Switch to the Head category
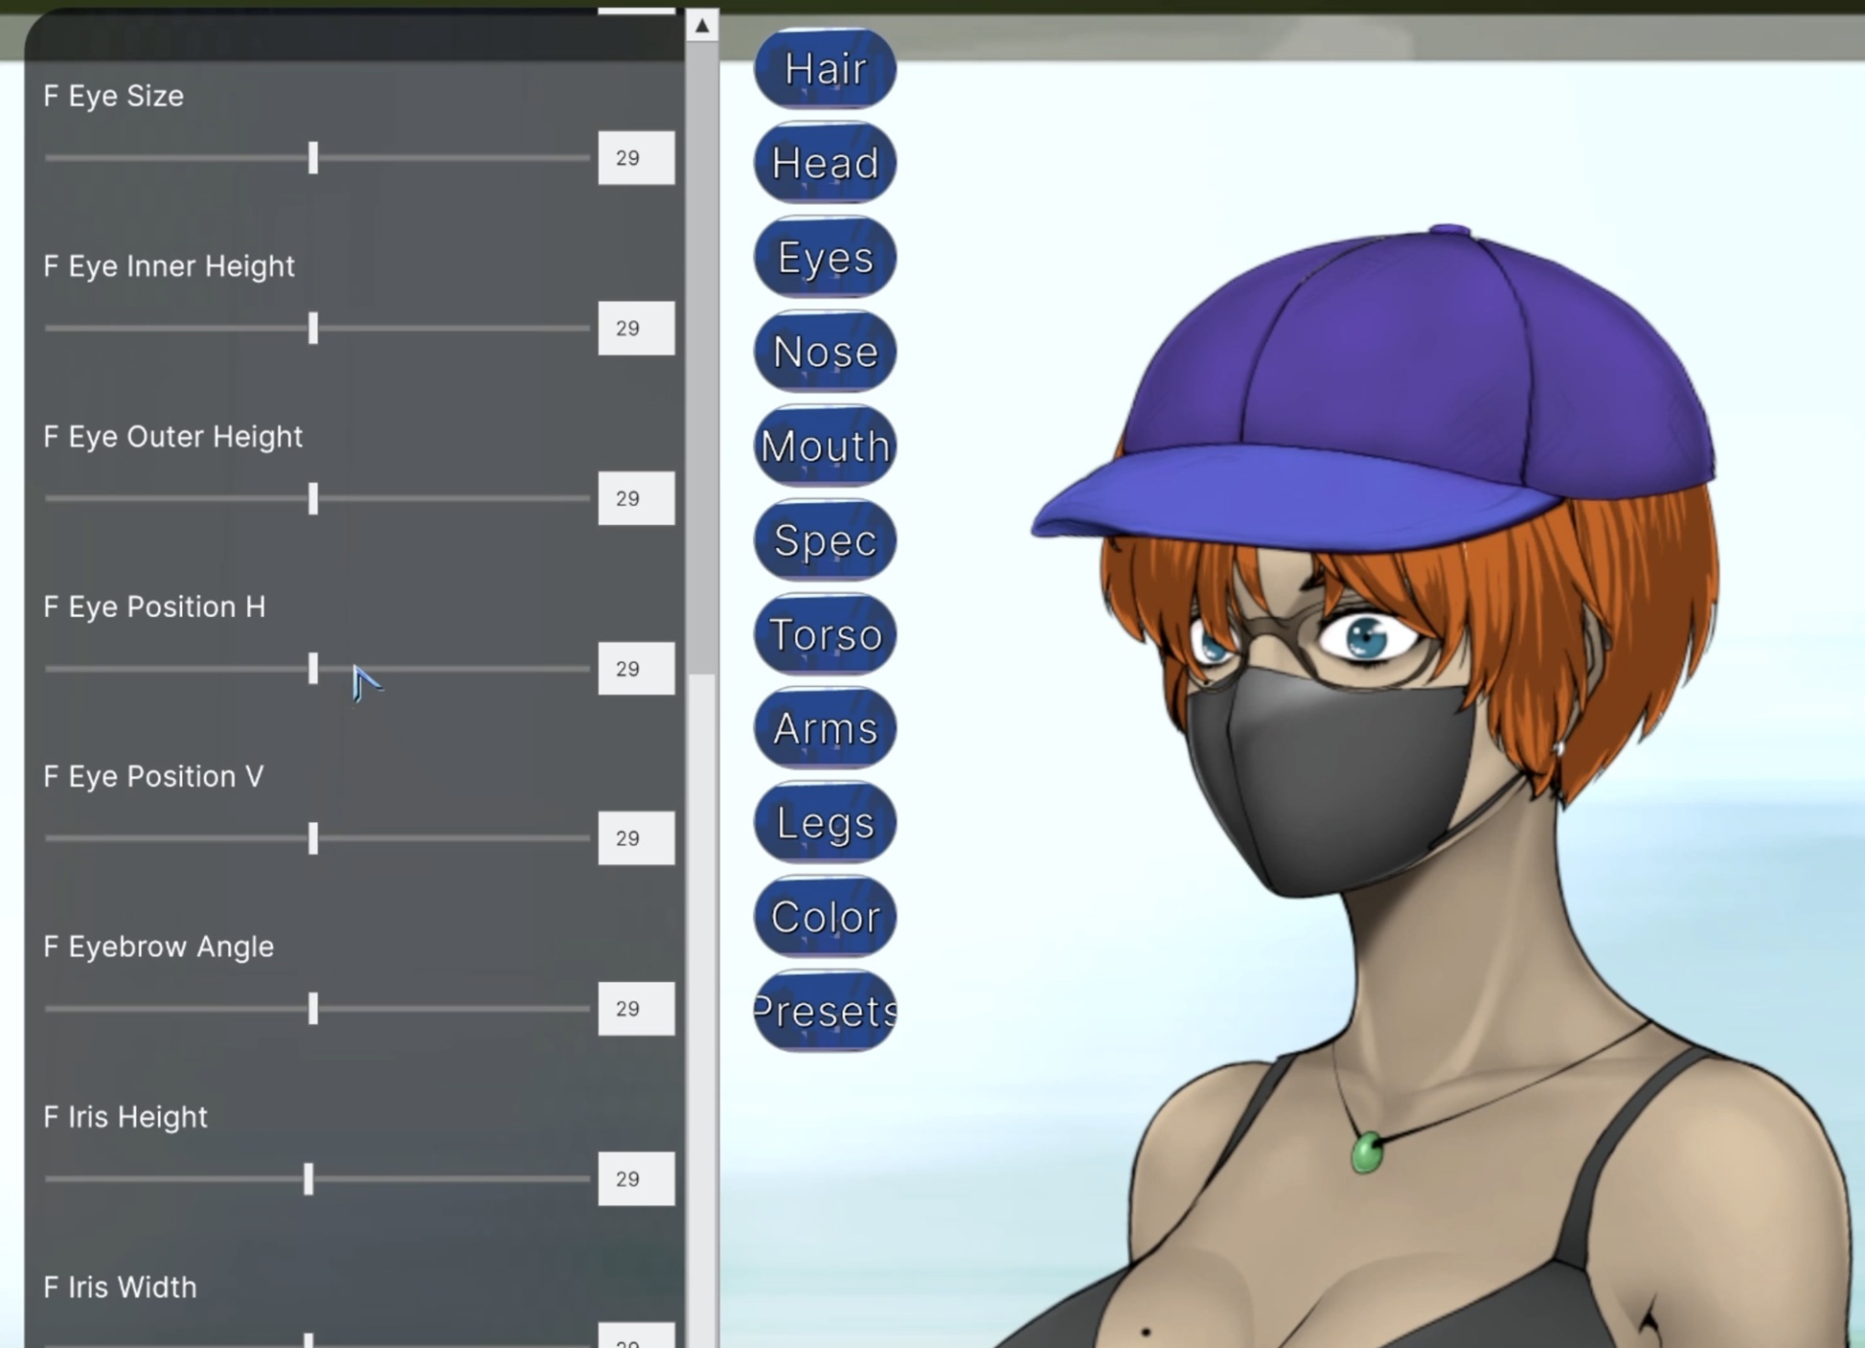The width and height of the screenshot is (1865, 1348). click(x=825, y=163)
